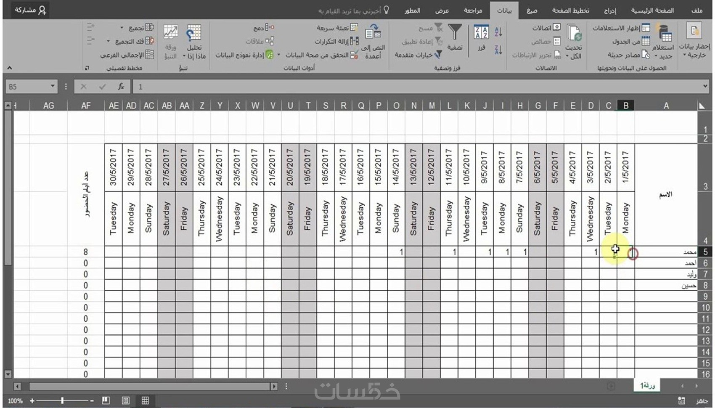
Task: Open التحقق من صحة البيانات validation
Action: [322, 55]
